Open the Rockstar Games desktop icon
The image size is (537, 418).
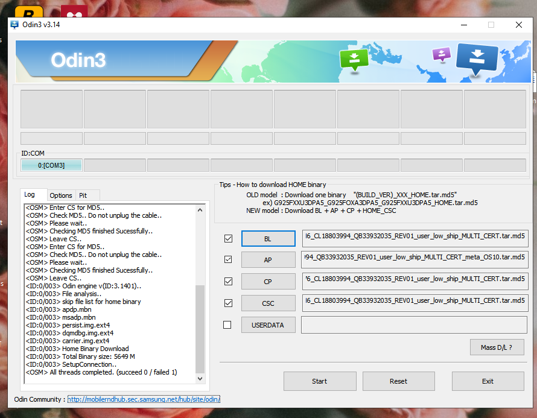(25, 12)
